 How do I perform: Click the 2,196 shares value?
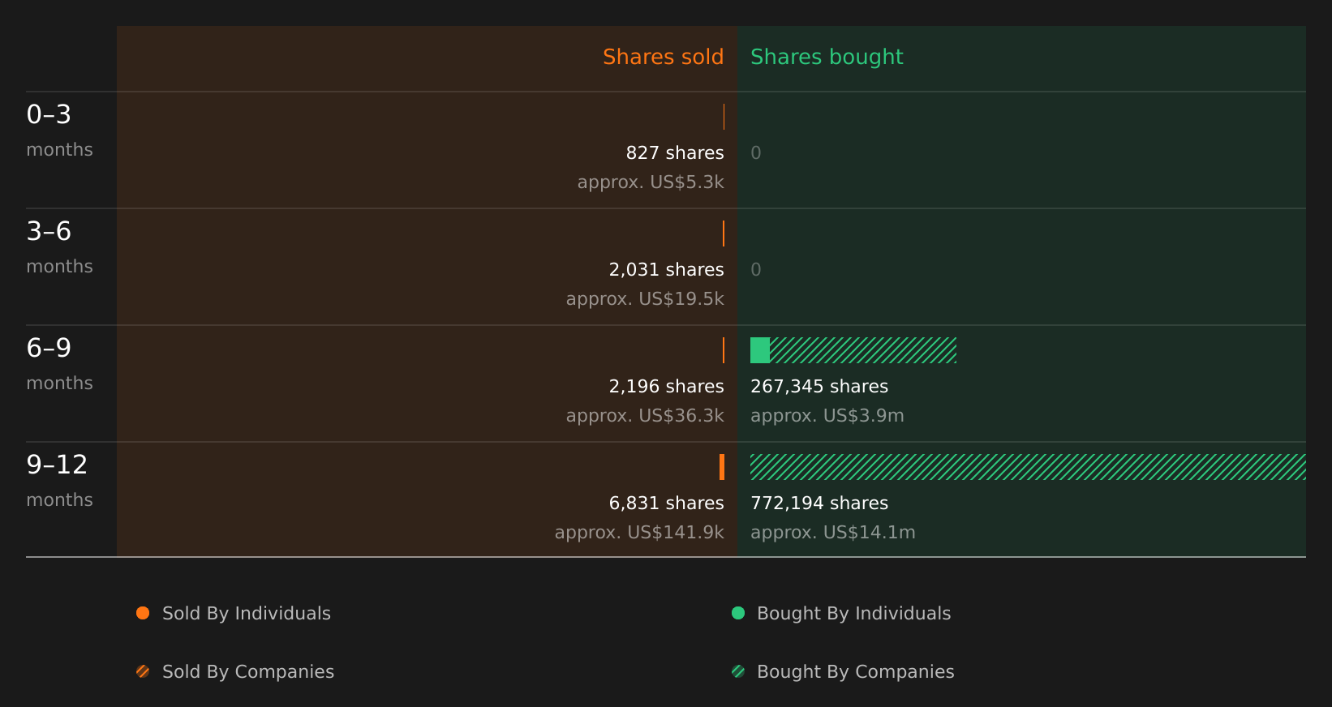pos(666,387)
